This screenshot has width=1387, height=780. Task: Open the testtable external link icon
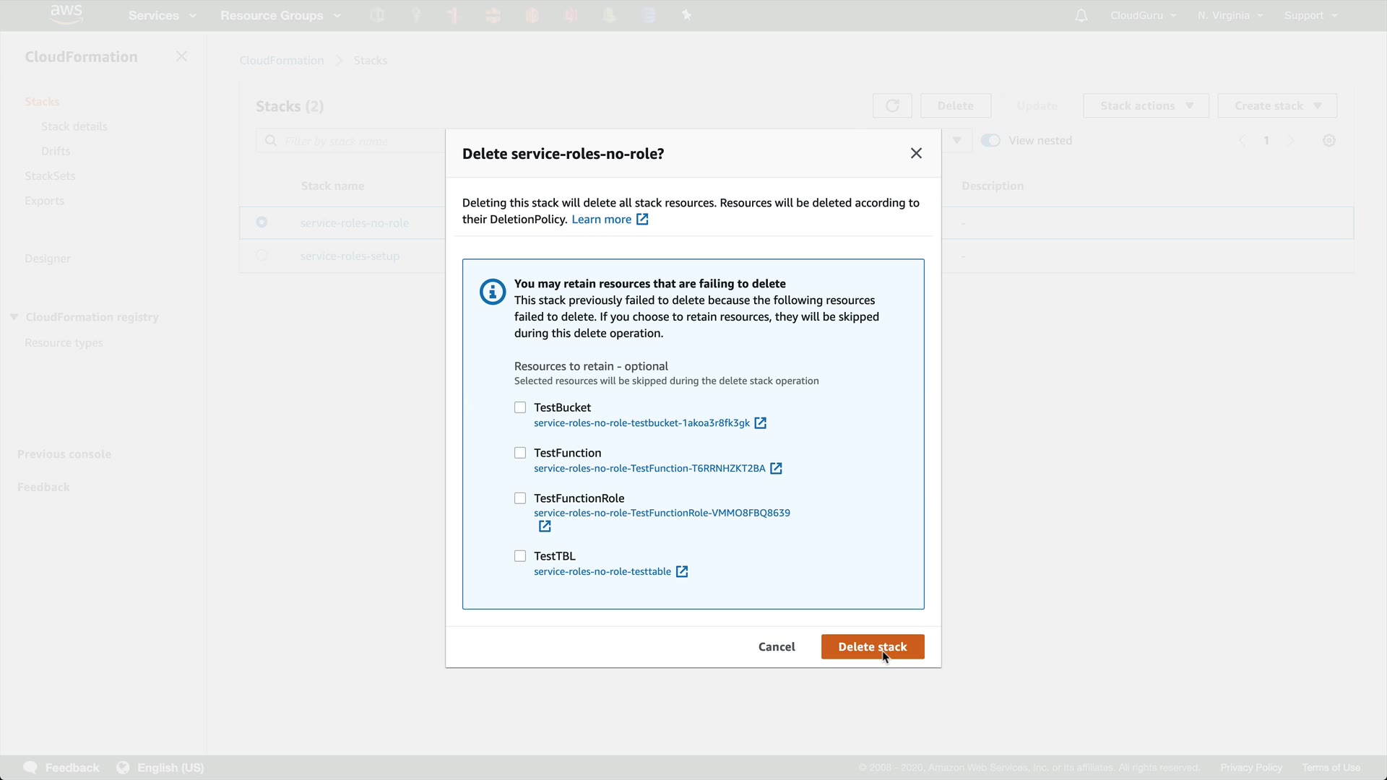(681, 572)
